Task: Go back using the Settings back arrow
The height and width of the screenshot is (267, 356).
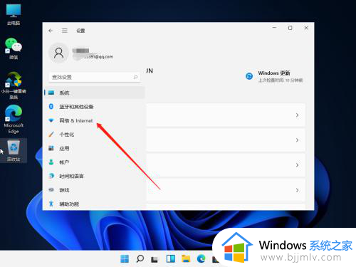Action: click(x=51, y=31)
